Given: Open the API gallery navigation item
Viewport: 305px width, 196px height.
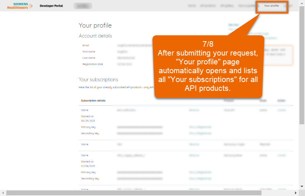Looking at the screenshot, I should pos(226,6).
